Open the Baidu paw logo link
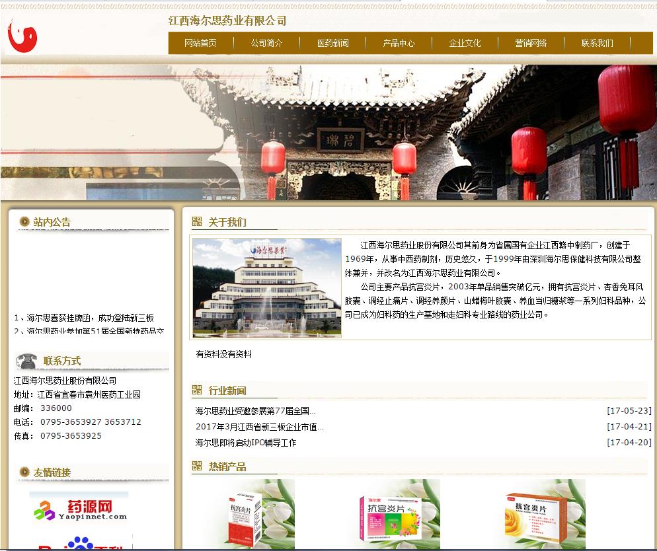Image resolution: width=657 pixels, height=551 pixels. (x=81, y=541)
